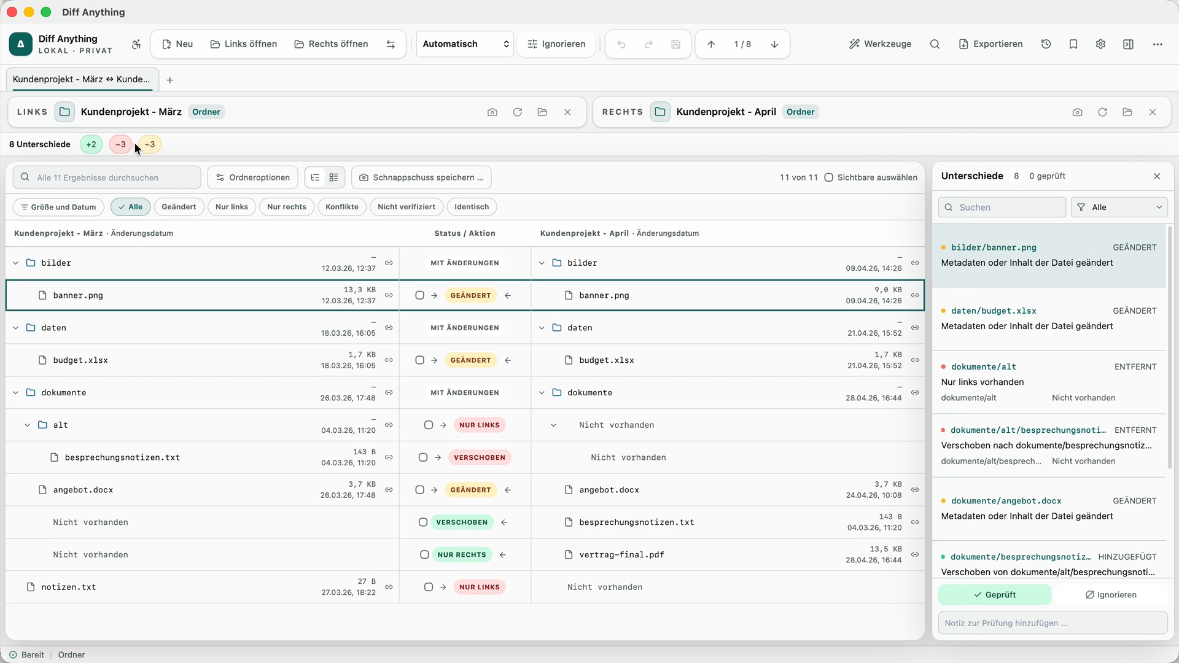Open the Kundenprojekt - März tab

tap(82, 79)
